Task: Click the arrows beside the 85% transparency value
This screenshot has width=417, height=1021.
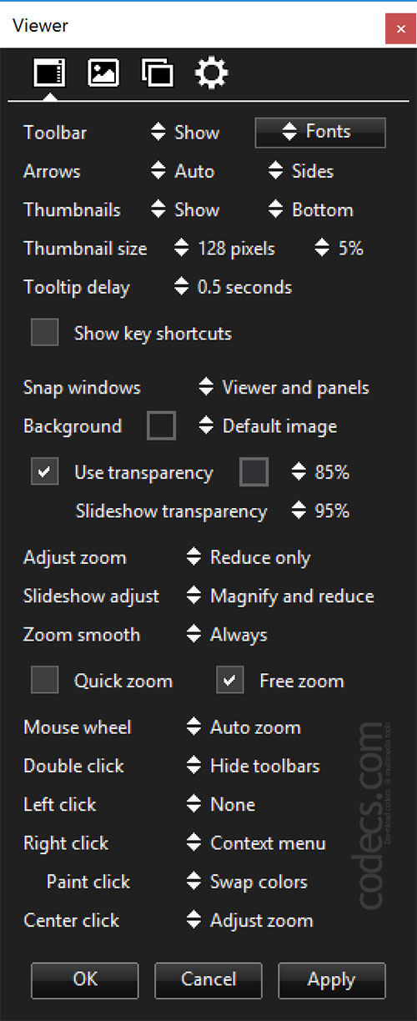Action: [299, 472]
